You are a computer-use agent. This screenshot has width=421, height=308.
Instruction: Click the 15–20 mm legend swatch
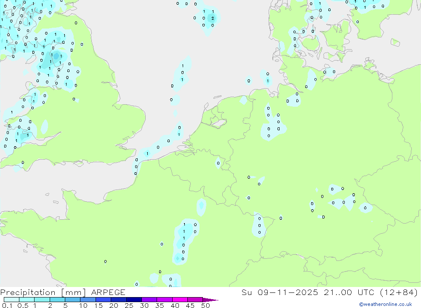[x=104, y=300]
